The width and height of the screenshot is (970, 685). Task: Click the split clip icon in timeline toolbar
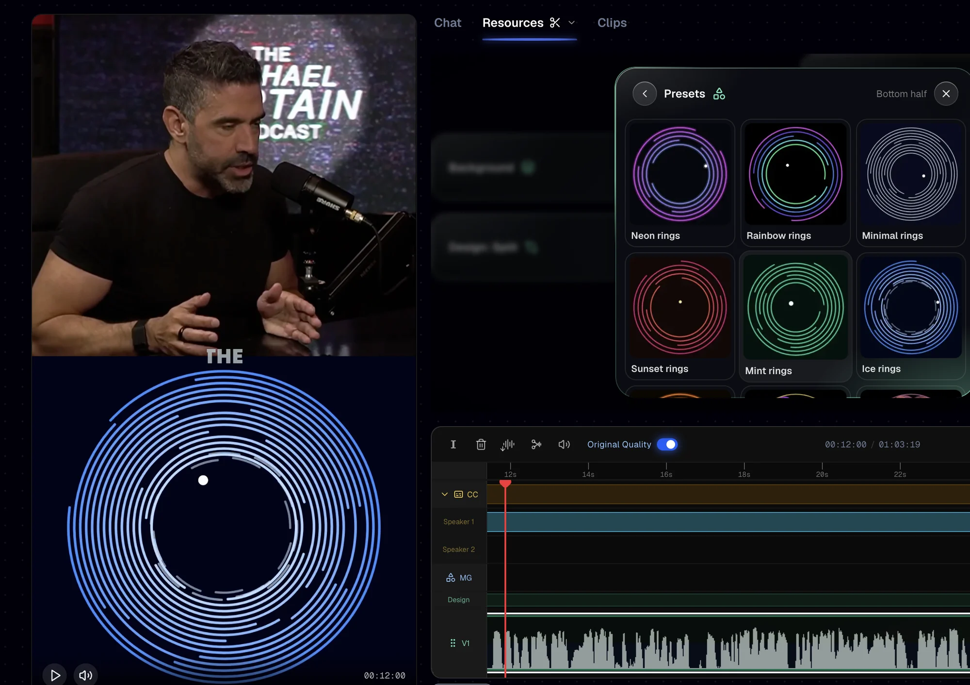536,444
